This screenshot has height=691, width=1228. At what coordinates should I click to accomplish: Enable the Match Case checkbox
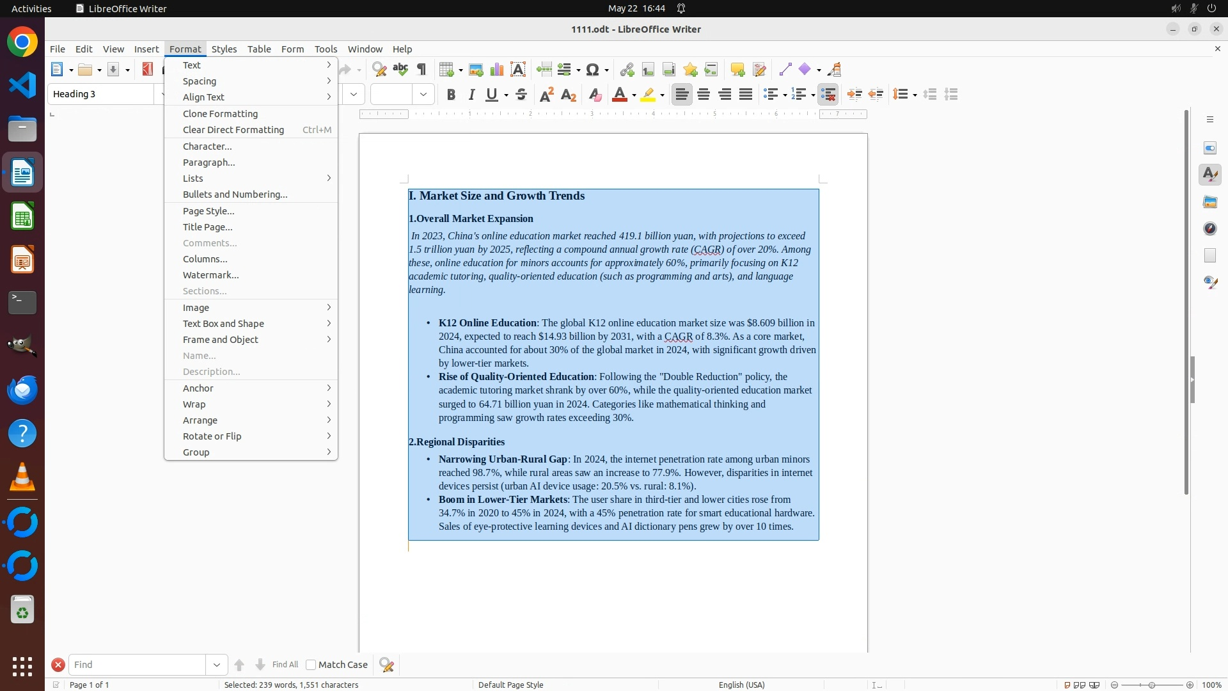[x=311, y=665]
